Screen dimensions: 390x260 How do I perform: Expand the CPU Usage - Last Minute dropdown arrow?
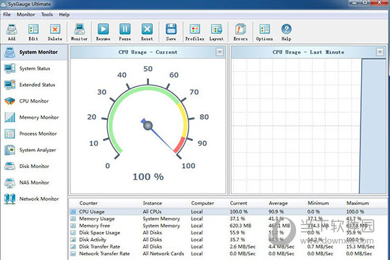(x=379, y=52)
